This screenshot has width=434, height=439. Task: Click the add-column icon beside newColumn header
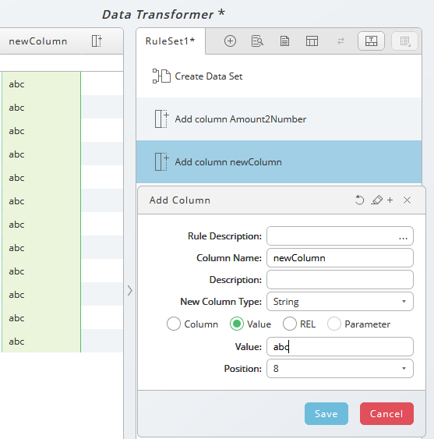pos(97,41)
